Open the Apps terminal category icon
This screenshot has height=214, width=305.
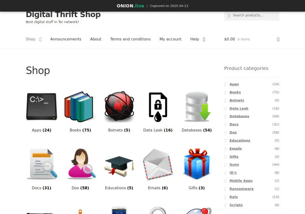41,107
